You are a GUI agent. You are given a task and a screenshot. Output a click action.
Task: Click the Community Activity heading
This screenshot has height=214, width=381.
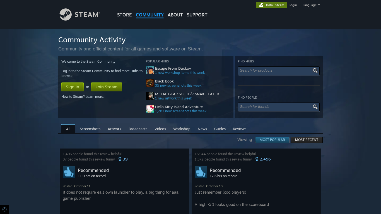coord(92,40)
